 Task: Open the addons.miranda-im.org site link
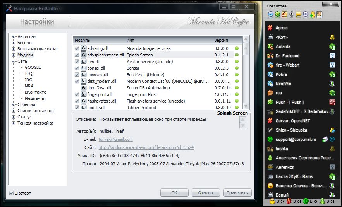146,147
